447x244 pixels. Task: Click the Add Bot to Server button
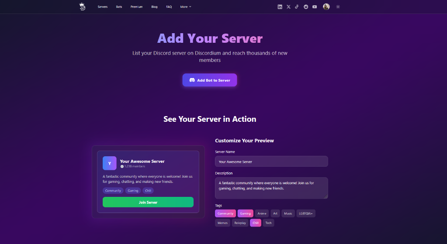click(x=210, y=80)
